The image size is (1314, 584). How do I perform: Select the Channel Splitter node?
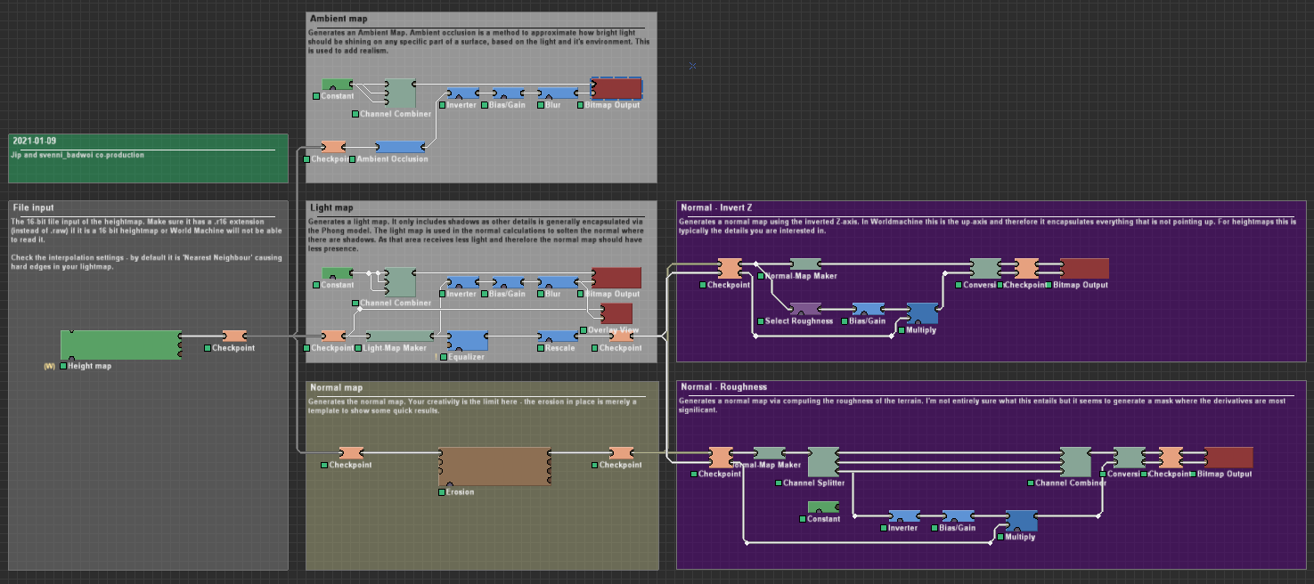click(822, 462)
